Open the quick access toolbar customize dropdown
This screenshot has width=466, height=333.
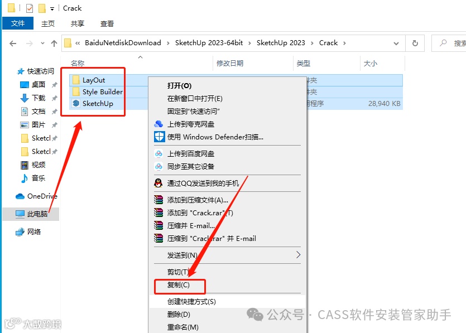coord(52,8)
